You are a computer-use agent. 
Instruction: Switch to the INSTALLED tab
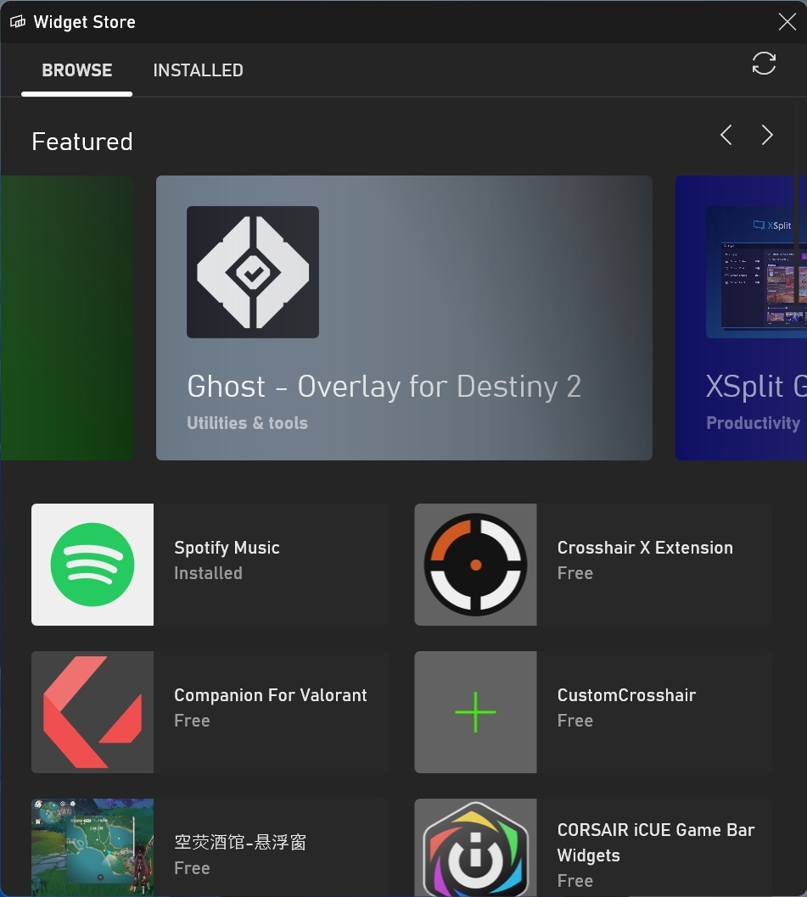coord(198,70)
